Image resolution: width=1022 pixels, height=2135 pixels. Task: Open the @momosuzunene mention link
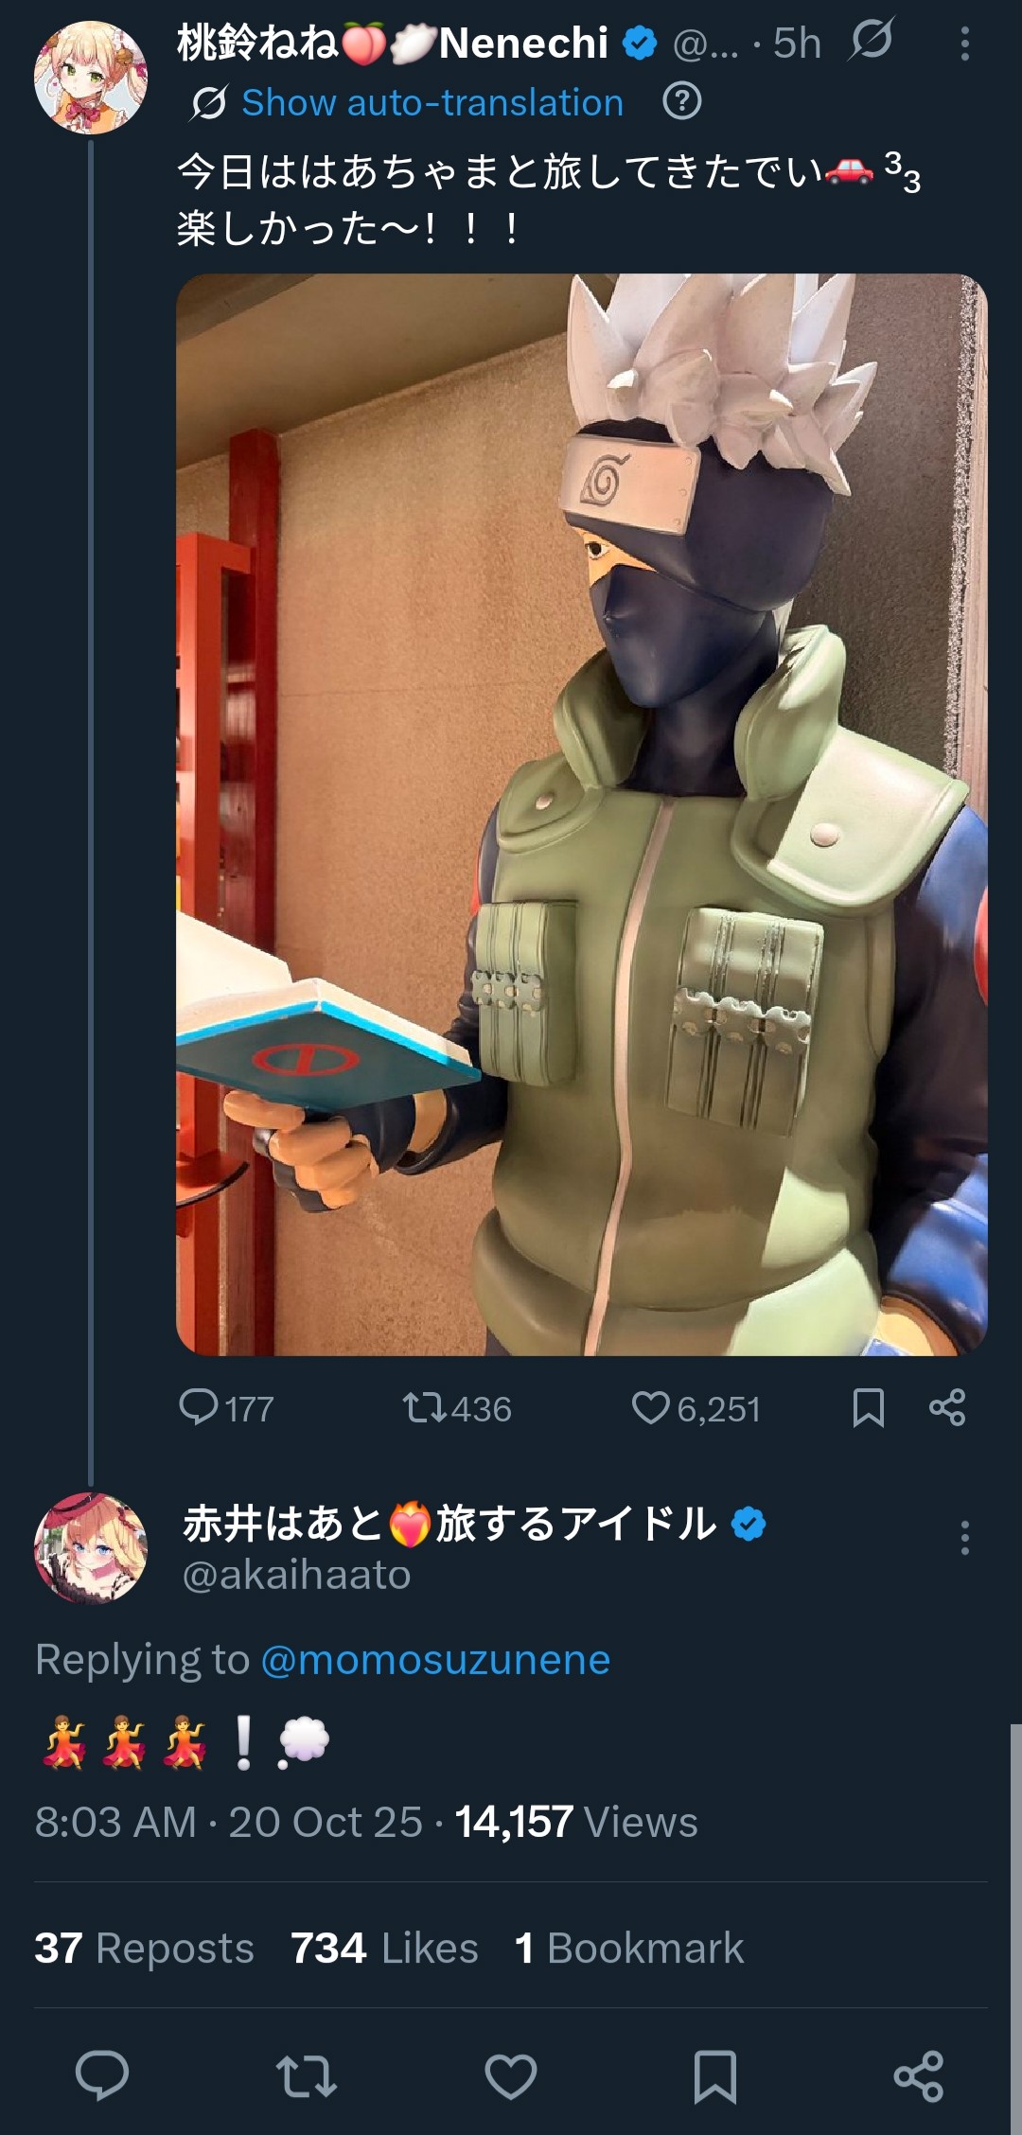(435, 1660)
